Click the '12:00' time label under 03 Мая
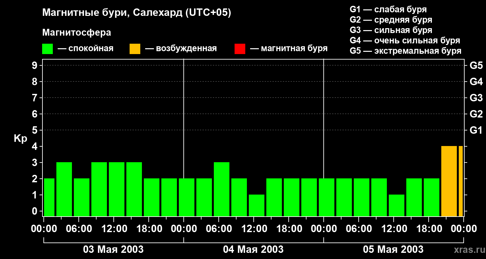The height and width of the screenshot is (259, 486). coord(114,229)
